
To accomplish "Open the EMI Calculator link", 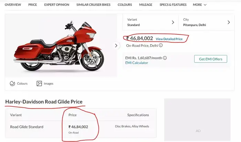I will pyautogui.click(x=137, y=63).
